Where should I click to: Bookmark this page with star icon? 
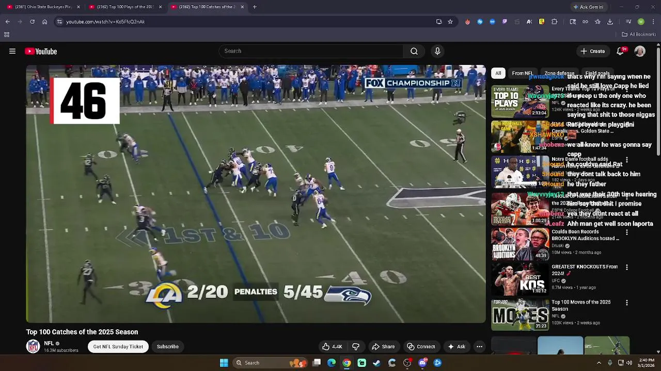[450, 22]
